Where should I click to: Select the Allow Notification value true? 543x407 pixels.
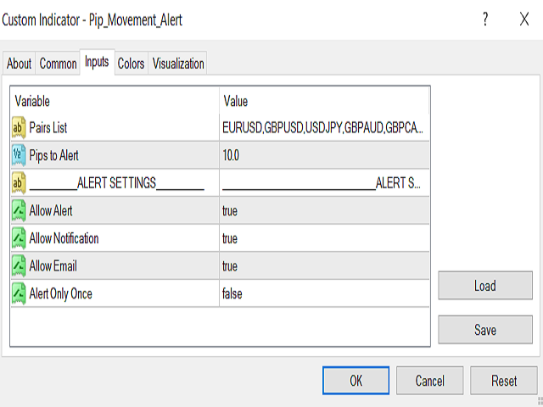point(324,238)
